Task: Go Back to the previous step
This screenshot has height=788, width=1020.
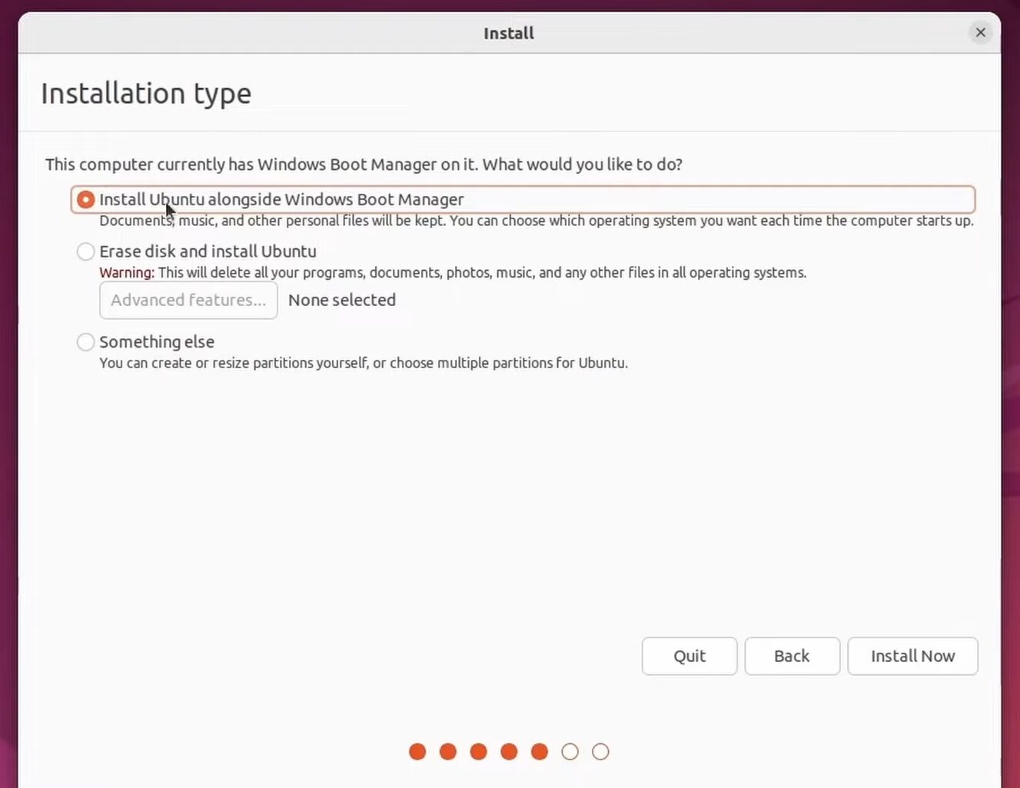Action: coord(792,656)
